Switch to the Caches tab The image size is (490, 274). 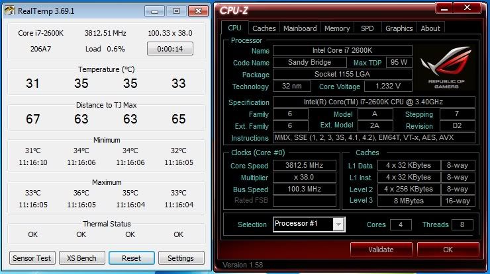point(264,28)
